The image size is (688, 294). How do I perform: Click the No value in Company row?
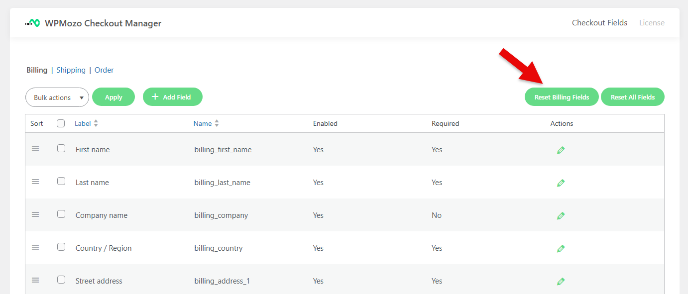coord(437,215)
